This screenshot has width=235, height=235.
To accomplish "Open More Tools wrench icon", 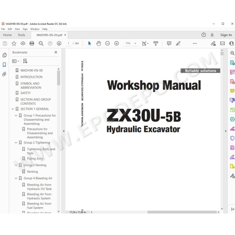I will [232, 176].
